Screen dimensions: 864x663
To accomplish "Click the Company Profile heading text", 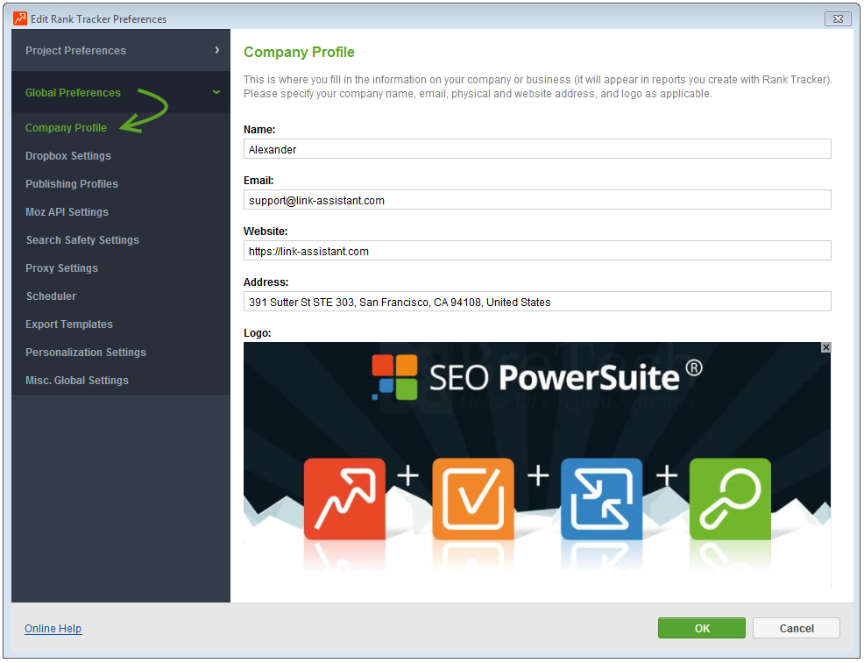I will [299, 52].
